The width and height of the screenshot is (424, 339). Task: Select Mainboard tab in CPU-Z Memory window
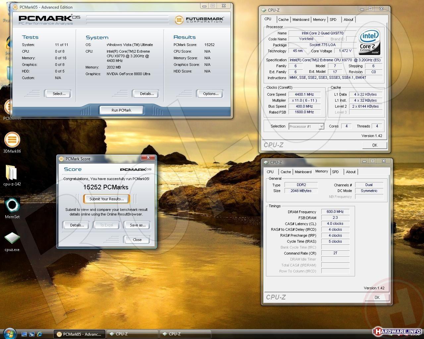pos(303,172)
